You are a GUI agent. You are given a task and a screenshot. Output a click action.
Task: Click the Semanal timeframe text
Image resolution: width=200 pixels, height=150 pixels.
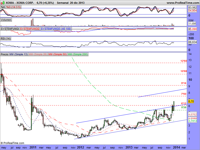click(63, 3)
